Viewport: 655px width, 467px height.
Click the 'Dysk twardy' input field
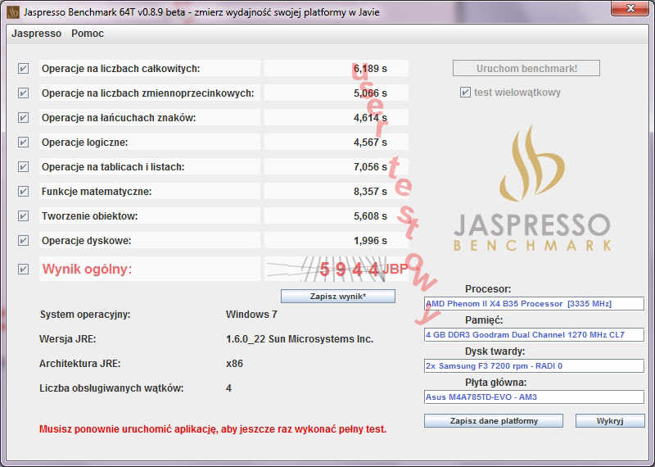(x=534, y=366)
